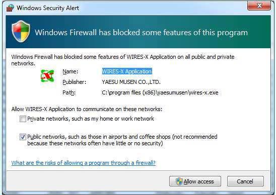Open the firewall risks help link

[x=84, y=163]
